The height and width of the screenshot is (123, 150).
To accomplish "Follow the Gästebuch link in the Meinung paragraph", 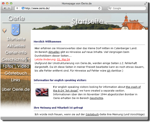I will point(92,114).
